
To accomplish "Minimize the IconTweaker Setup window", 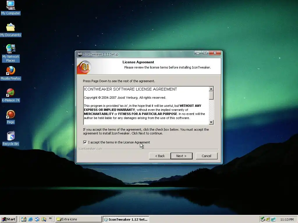I will point(198,53).
